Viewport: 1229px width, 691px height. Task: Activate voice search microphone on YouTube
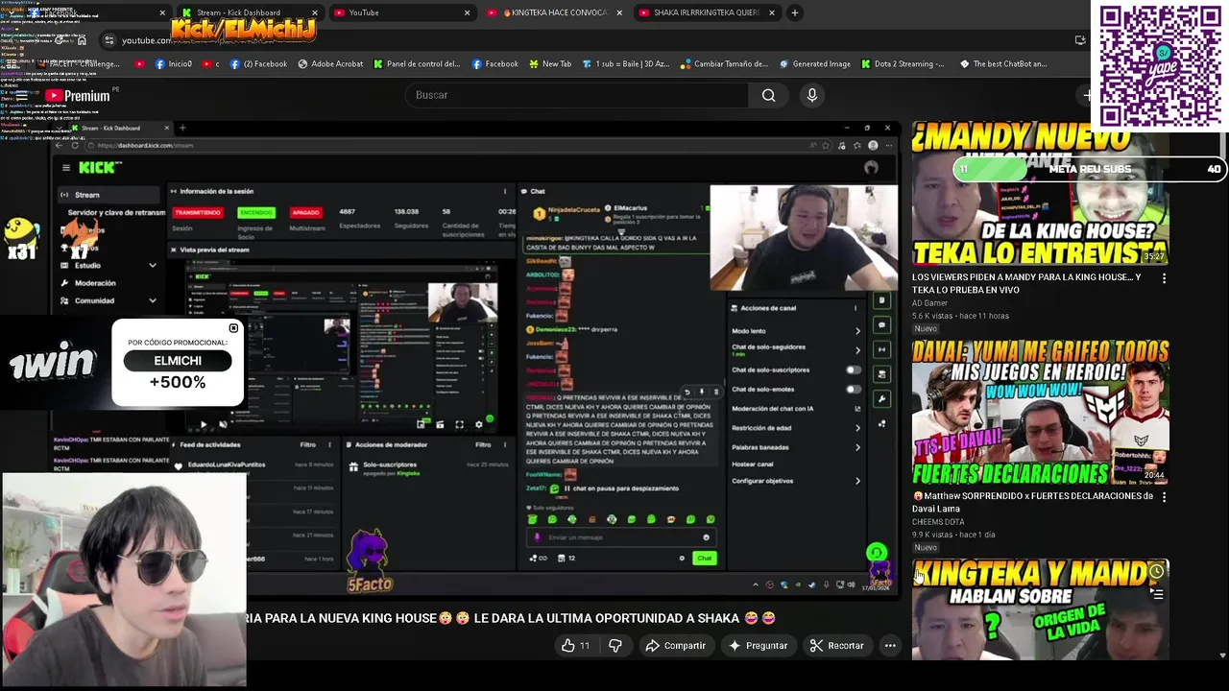tap(812, 95)
